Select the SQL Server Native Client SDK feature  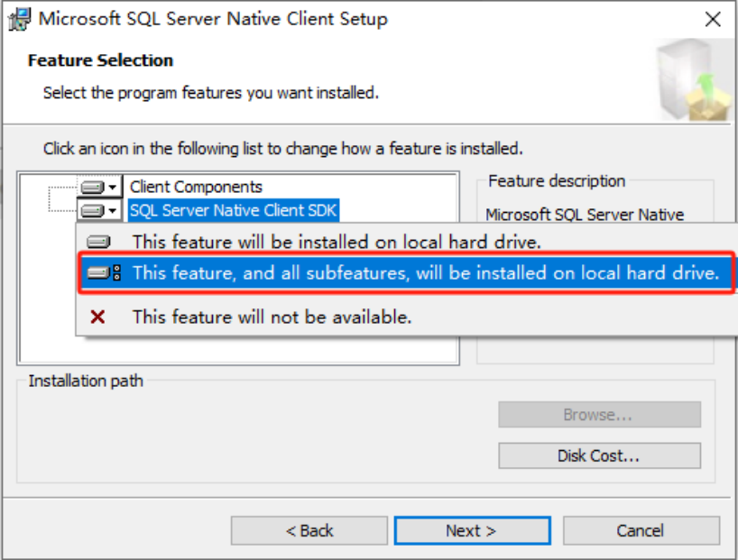pos(234,210)
